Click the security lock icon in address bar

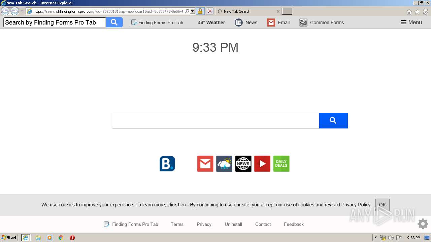(x=200, y=11)
